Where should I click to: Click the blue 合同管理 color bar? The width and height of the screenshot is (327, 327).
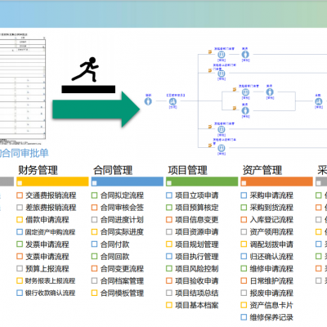point(128,181)
